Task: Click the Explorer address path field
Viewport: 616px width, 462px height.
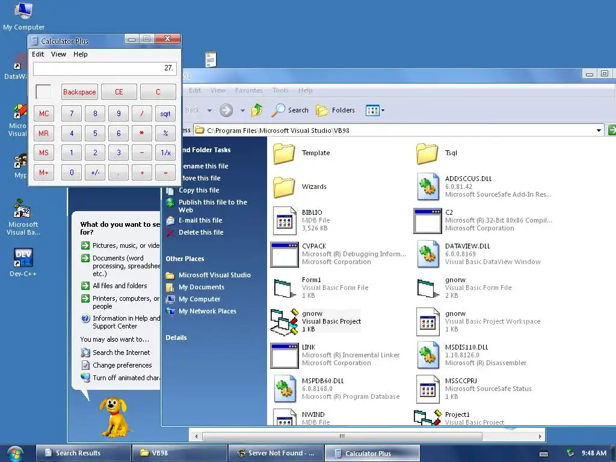Action: click(x=399, y=131)
